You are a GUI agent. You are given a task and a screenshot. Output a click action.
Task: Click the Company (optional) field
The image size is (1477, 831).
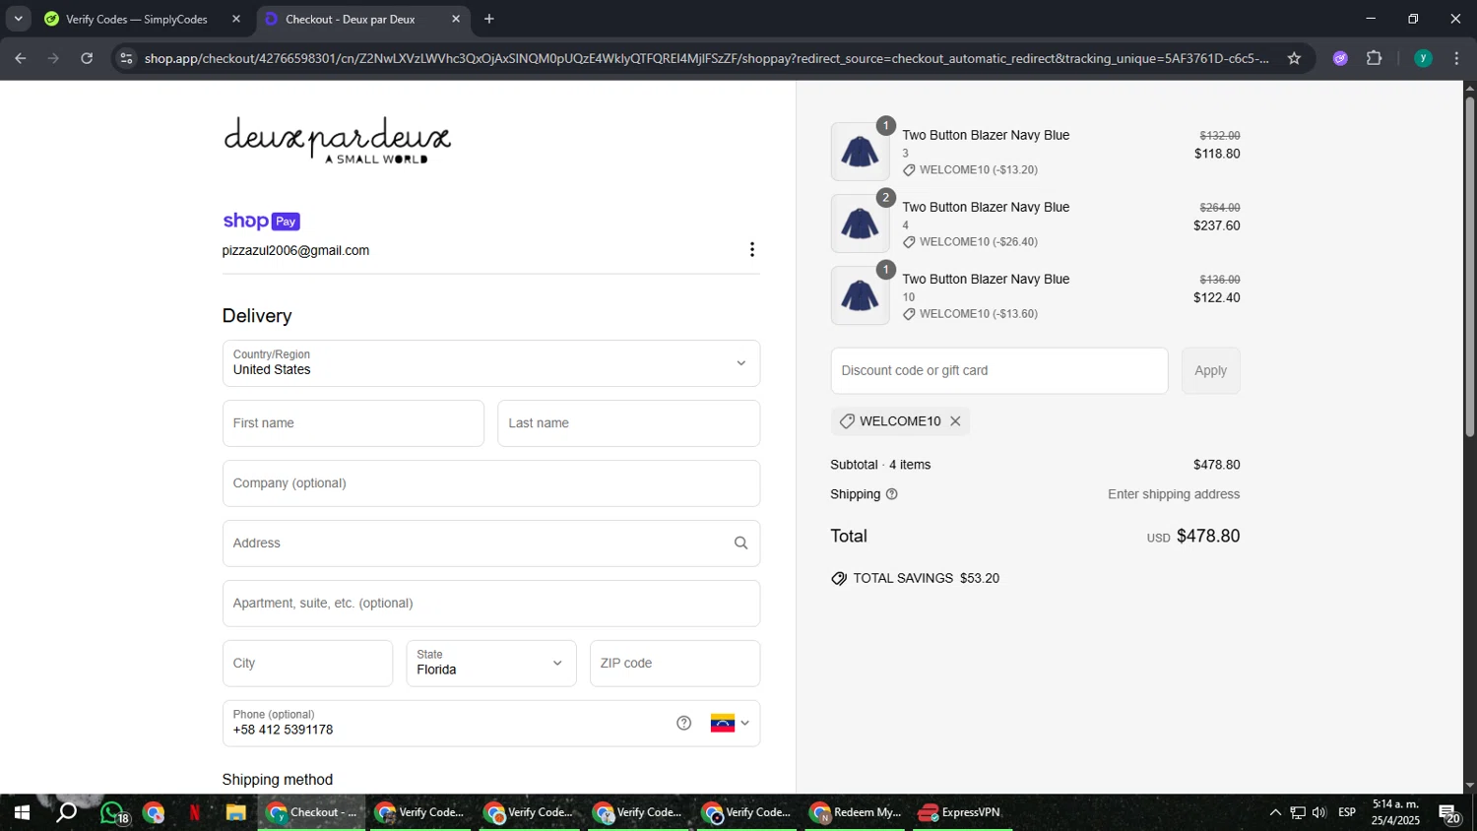pyautogui.click(x=491, y=483)
